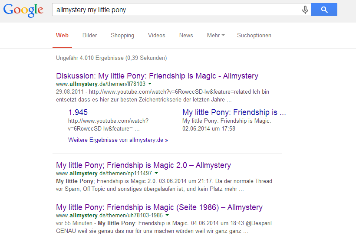This screenshot has height=239, width=356.
Task: Click green URL www.allmystery.de/themen/ff78103
Action: tap(101, 84)
